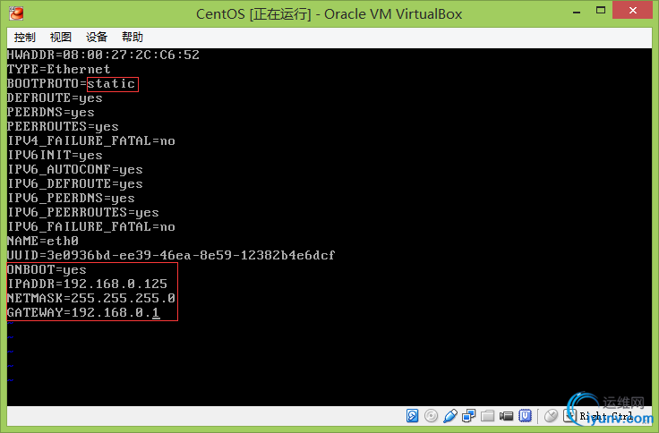Click the PEERROUTES=yes line

63,126
